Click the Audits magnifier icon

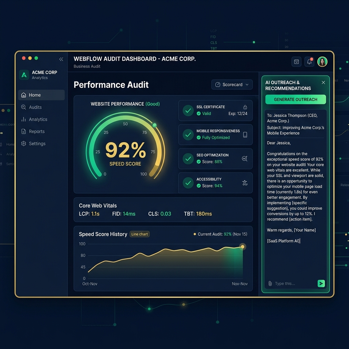(24, 107)
